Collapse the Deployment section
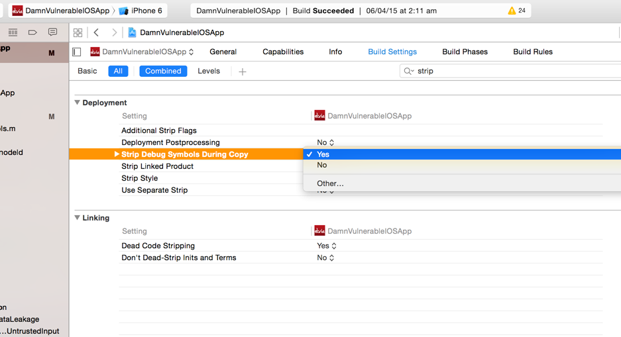 pyautogui.click(x=78, y=103)
